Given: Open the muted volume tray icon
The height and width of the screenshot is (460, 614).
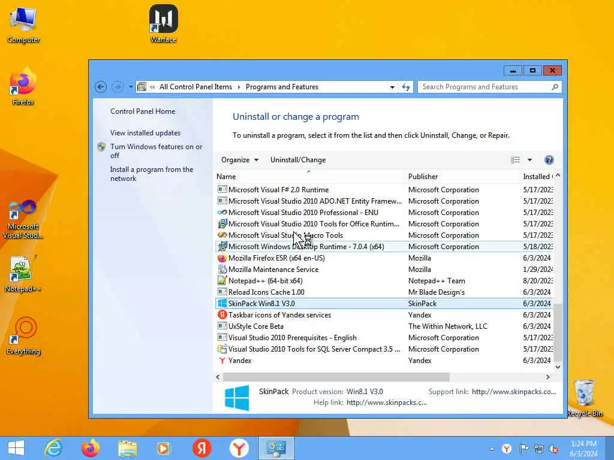Looking at the screenshot, I should pos(553,449).
